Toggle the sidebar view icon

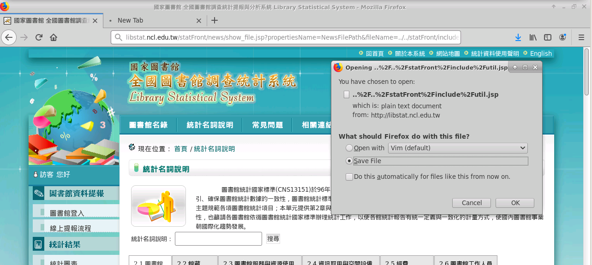[x=548, y=37]
